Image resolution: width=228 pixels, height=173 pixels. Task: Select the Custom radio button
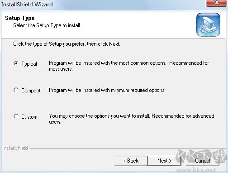click(16, 116)
